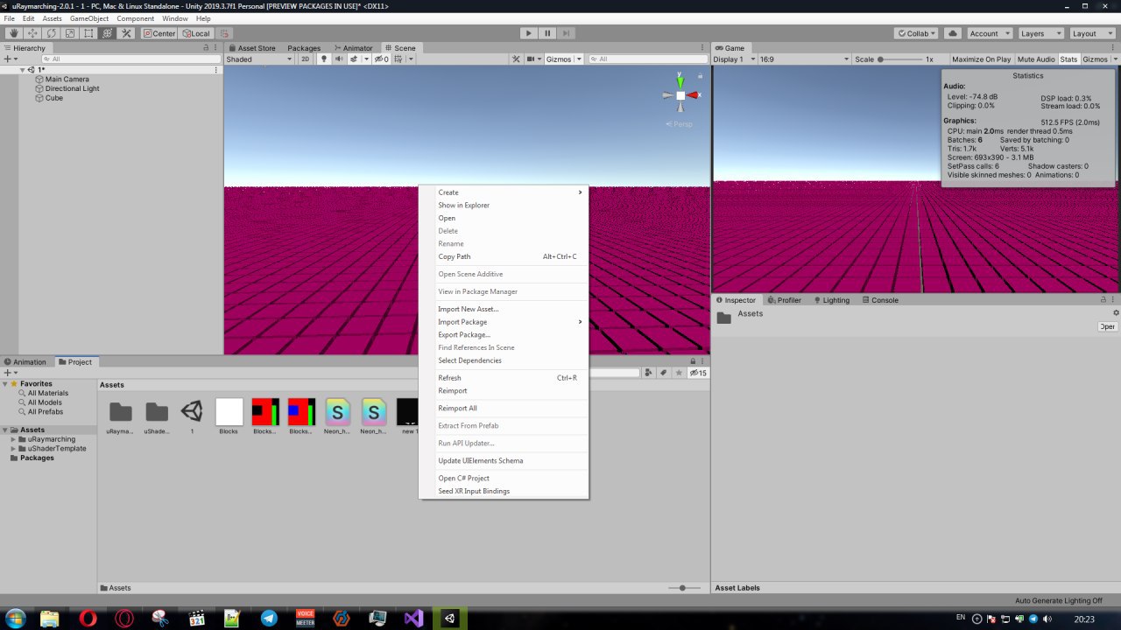
Task: Toggle hidden objects visibility in Scene
Action: [382, 59]
